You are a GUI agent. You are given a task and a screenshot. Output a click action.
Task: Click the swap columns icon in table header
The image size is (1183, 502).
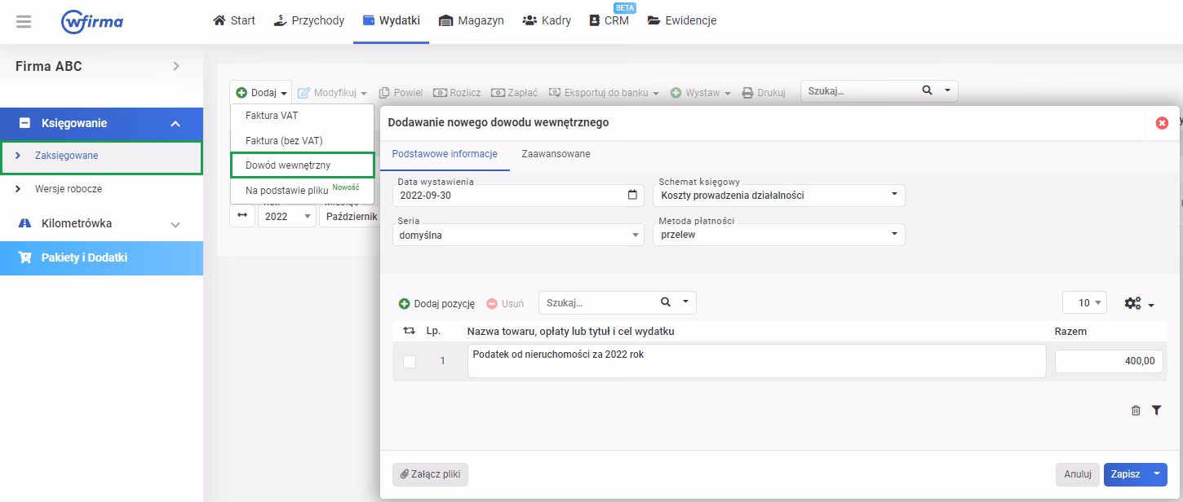(x=410, y=332)
